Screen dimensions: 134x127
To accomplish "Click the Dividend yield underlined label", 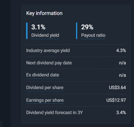I will [45, 35].
